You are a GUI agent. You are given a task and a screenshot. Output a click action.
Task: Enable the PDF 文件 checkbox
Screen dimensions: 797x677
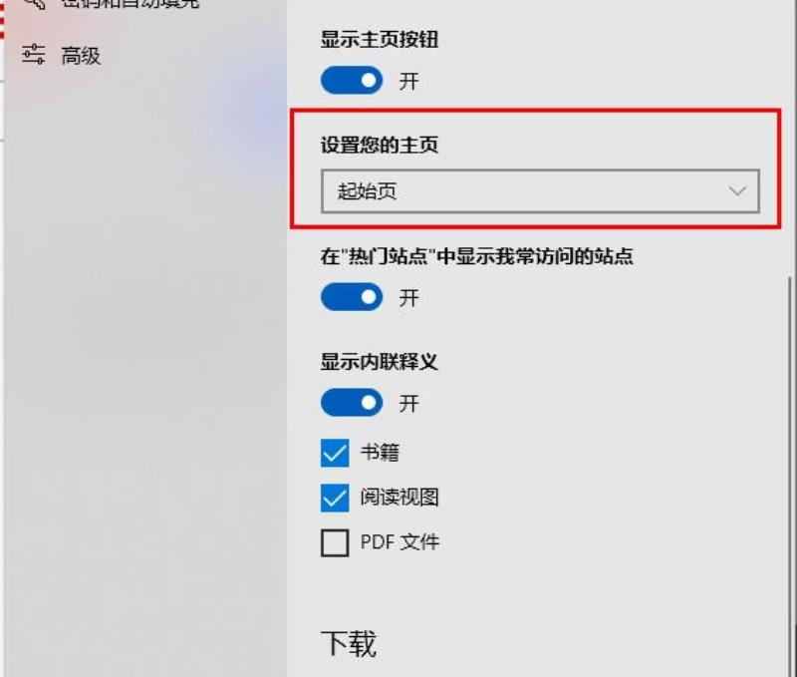click(335, 542)
